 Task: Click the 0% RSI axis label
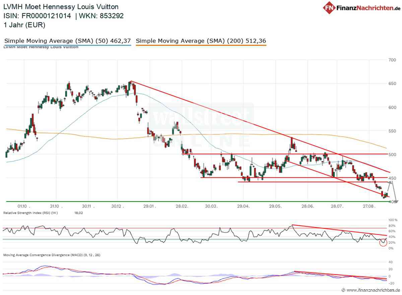point(391,248)
